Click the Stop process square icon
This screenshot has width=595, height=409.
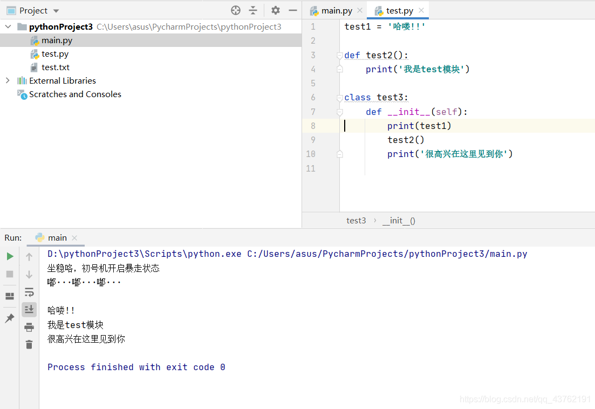10,274
